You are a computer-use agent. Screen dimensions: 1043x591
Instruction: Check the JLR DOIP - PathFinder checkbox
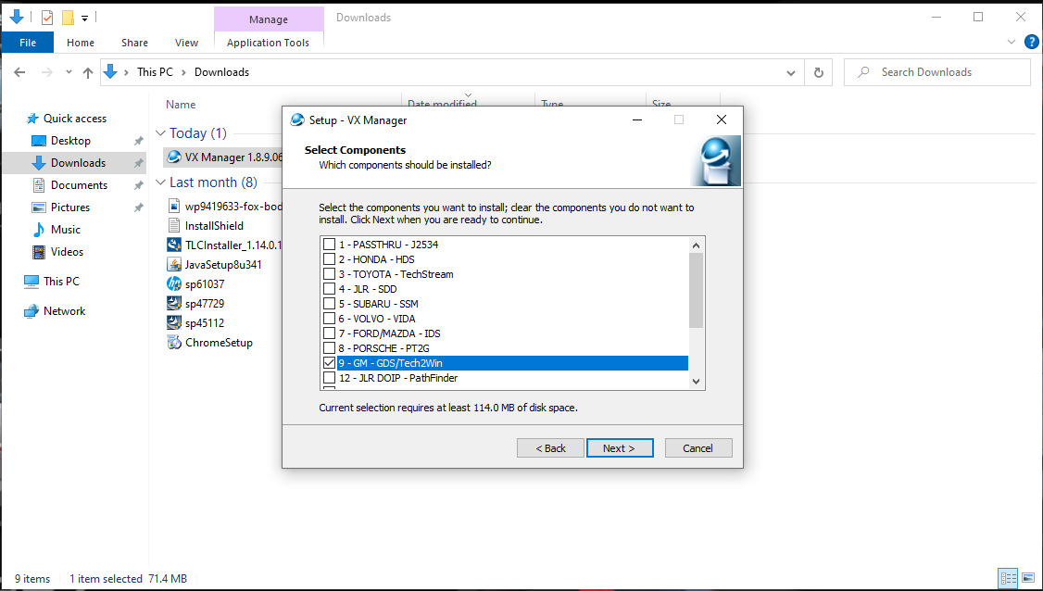(329, 377)
